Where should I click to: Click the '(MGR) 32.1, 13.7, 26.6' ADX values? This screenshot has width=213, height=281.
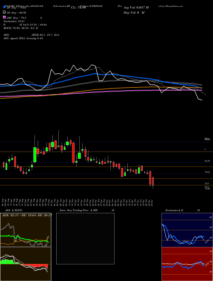pyautogui.click(x=45, y=35)
